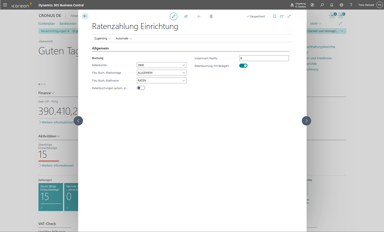Click the back arrow icon
Image resolution: width=384 pixels, height=232 pixels.
(85, 16)
